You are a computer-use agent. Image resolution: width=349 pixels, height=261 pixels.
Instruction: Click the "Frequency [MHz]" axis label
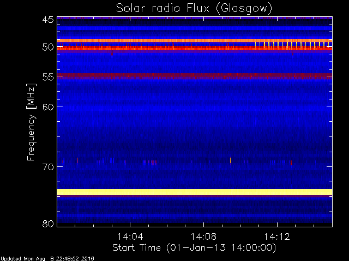click(x=31, y=122)
